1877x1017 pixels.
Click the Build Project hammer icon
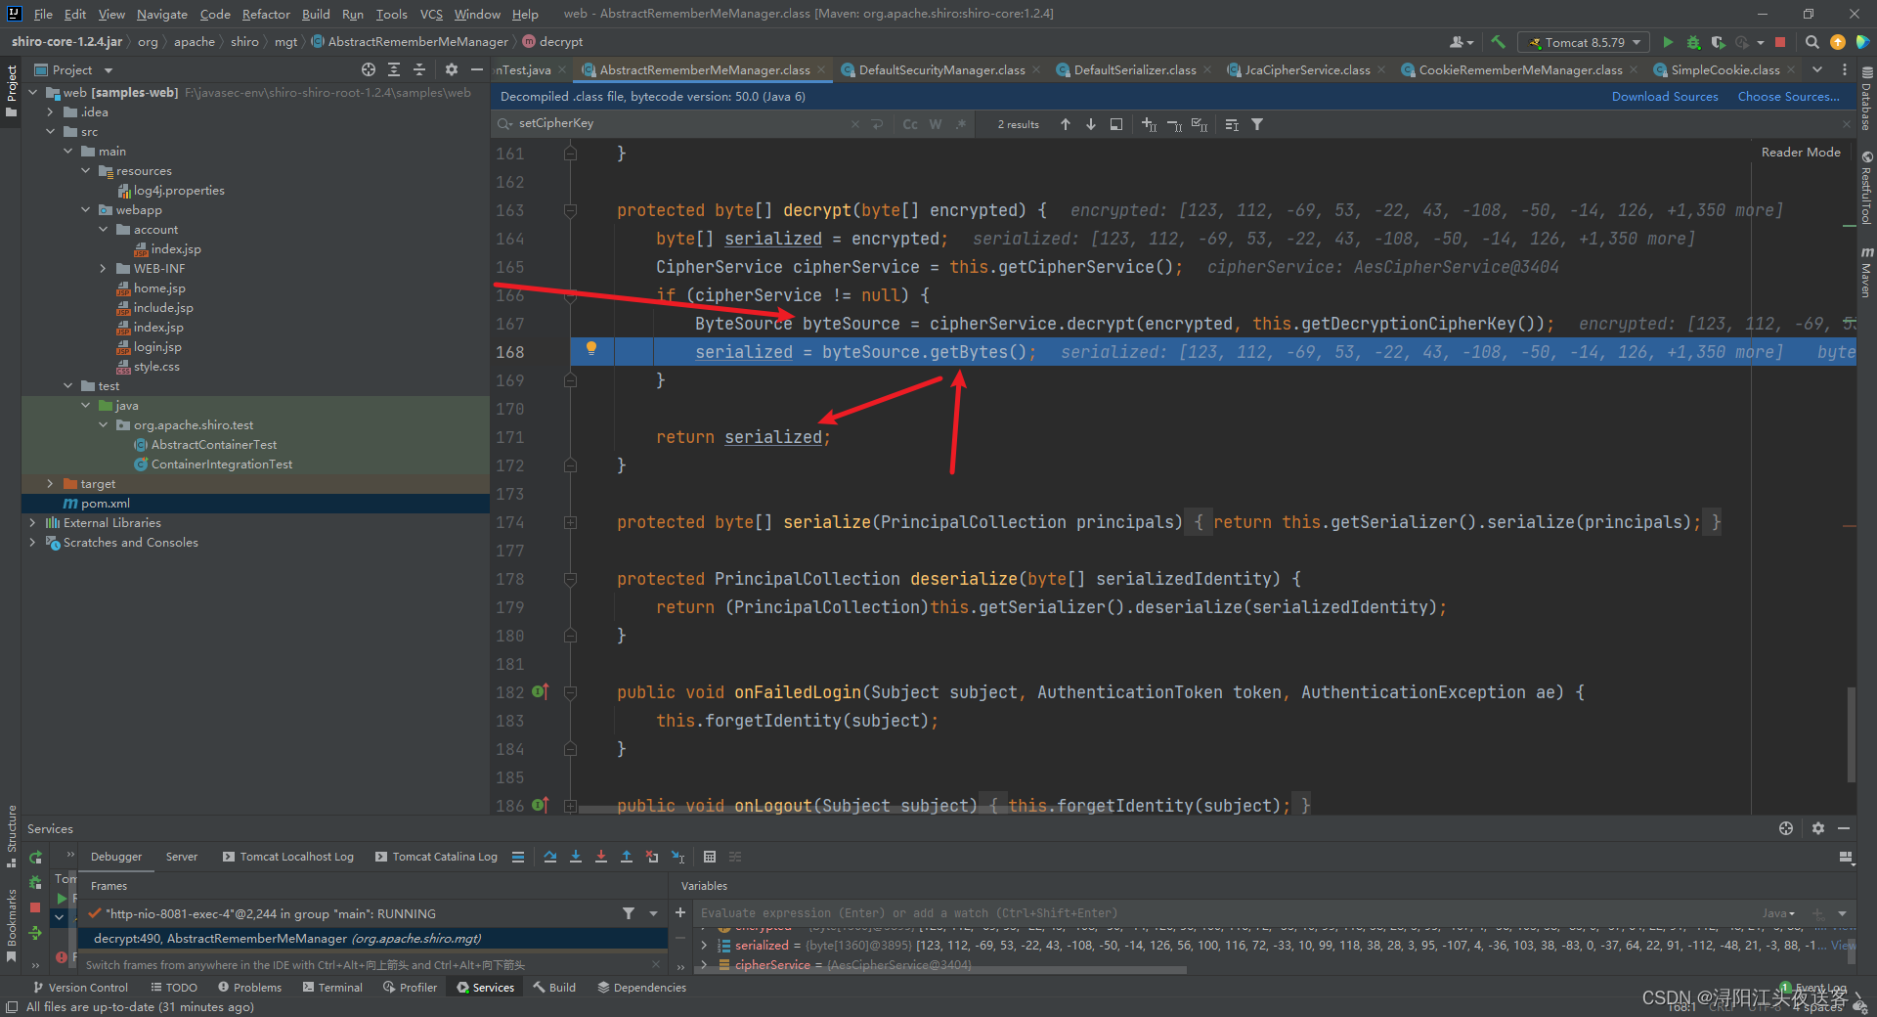pos(1498,42)
